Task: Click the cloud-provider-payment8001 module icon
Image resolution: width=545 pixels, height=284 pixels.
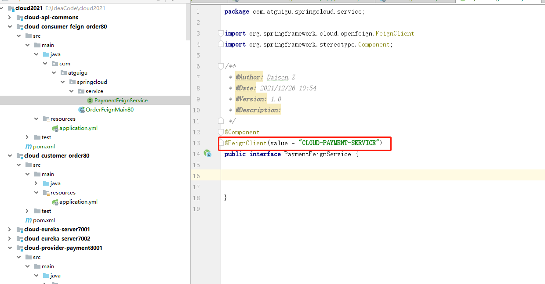Action: coord(20,248)
